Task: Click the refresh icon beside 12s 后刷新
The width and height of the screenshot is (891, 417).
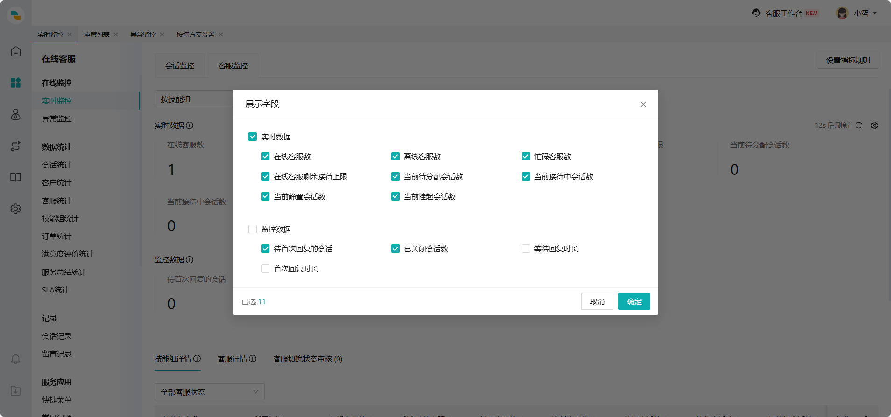Action: pyautogui.click(x=858, y=125)
